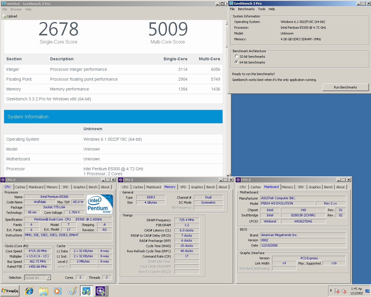Click the BIOS date 12/10/2008
This screenshot has width=371, height=297.
pyautogui.click(x=303, y=245)
